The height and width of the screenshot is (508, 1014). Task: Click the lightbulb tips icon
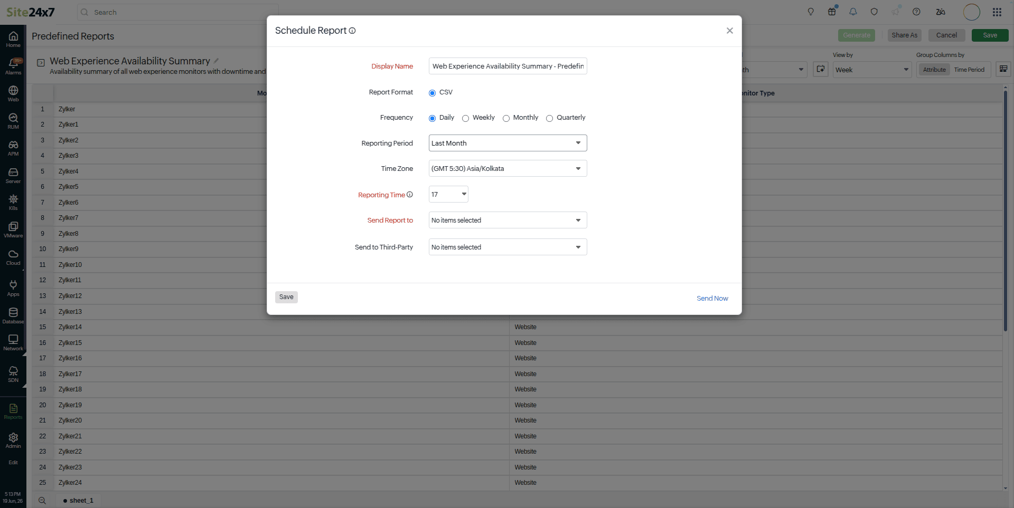coord(811,12)
